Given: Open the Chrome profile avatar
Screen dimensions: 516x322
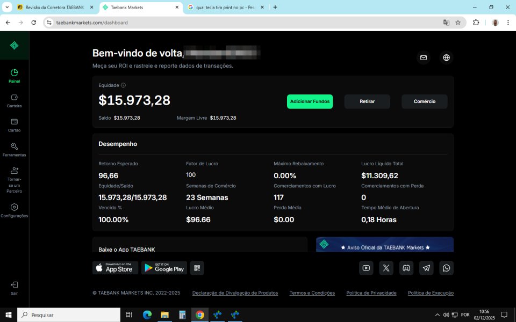Looking at the screenshot, I should coord(495,23).
